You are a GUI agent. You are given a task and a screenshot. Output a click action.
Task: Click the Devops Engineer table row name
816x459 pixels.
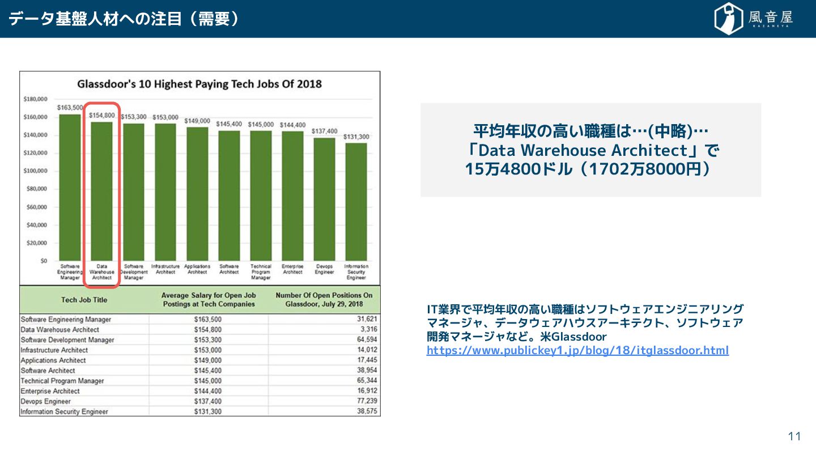click(x=45, y=401)
